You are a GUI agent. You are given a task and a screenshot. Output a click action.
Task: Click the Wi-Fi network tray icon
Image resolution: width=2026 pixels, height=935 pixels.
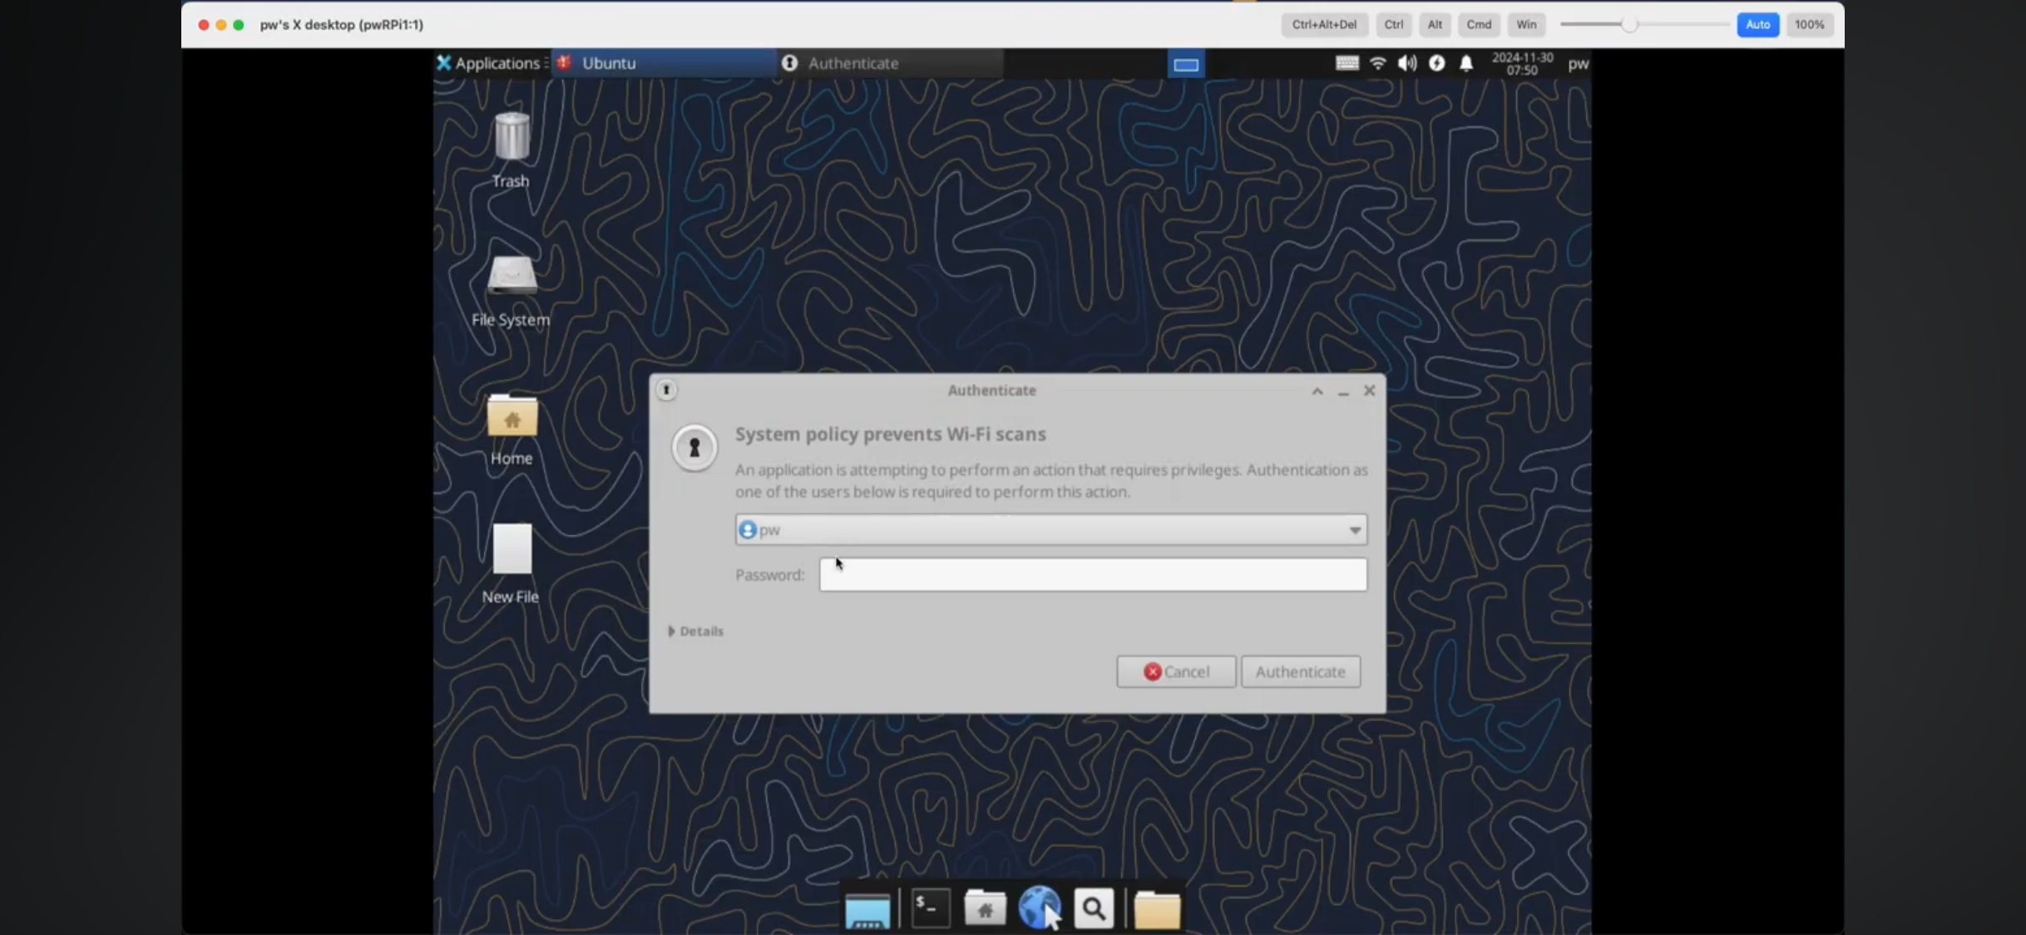tap(1377, 63)
